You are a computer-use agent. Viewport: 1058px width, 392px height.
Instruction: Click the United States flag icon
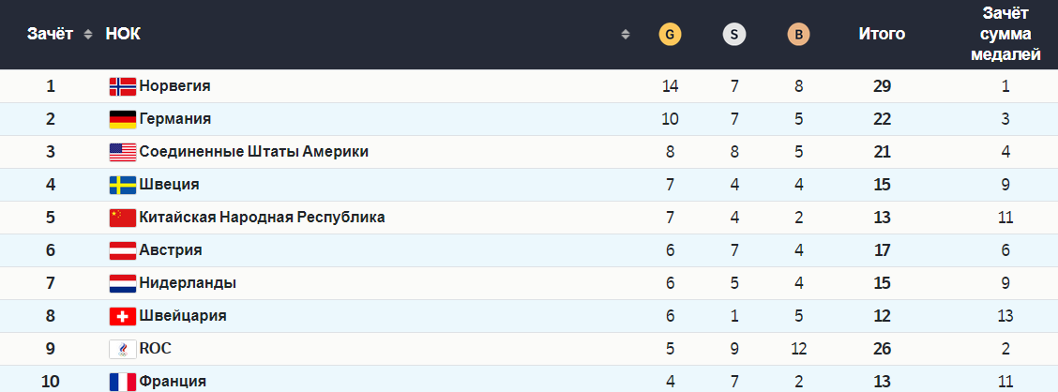pos(123,152)
